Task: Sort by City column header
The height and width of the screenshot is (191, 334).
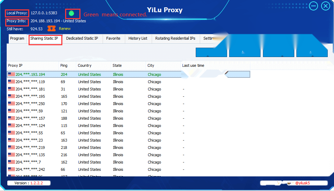Action: pos(163,65)
